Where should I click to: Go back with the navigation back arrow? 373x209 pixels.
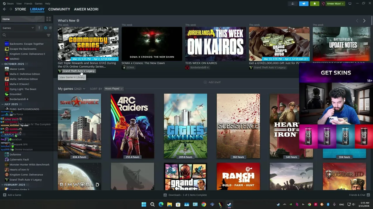[4, 9]
